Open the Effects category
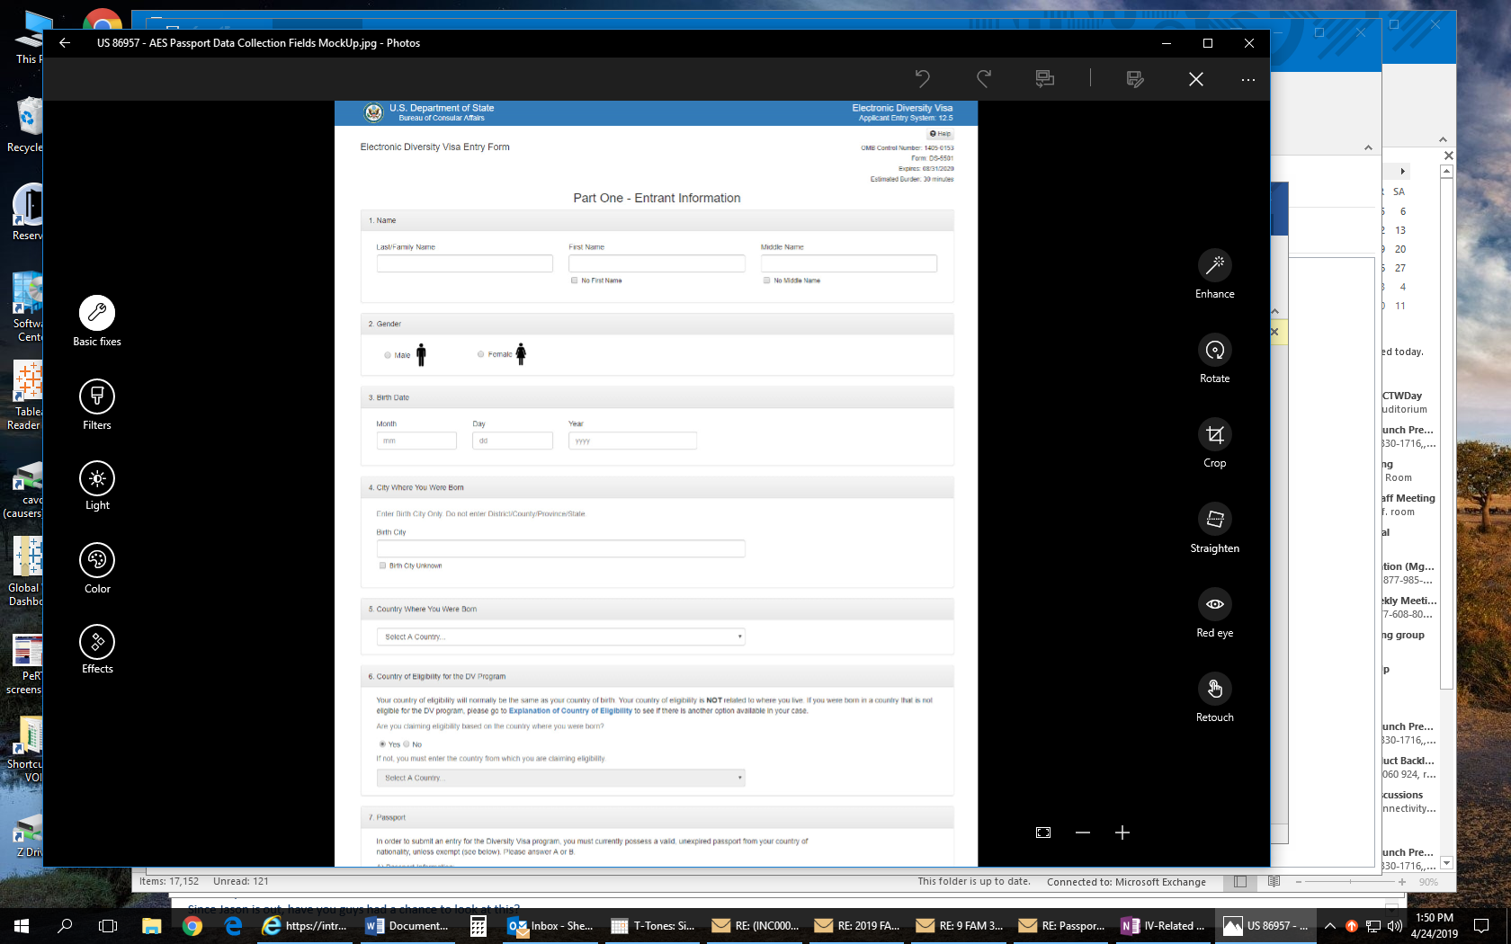This screenshot has width=1511, height=944. (x=97, y=642)
